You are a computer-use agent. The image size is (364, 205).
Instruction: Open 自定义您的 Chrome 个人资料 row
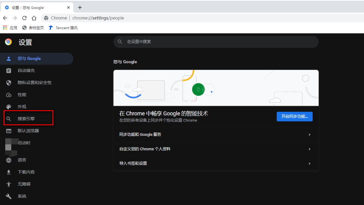pyautogui.click(x=216, y=149)
